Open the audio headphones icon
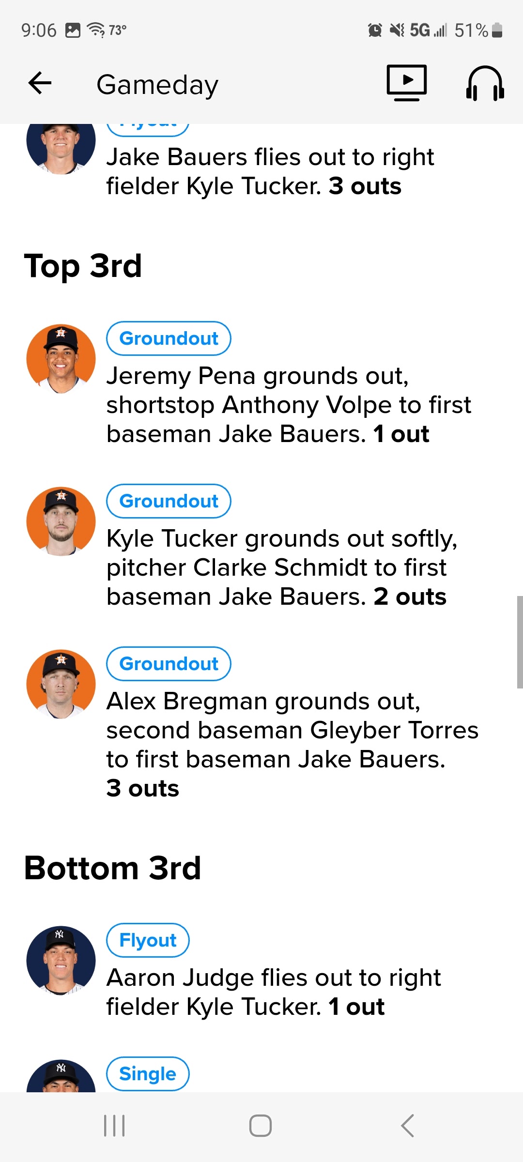This screenshot has height=1162, width=523. 485,83
